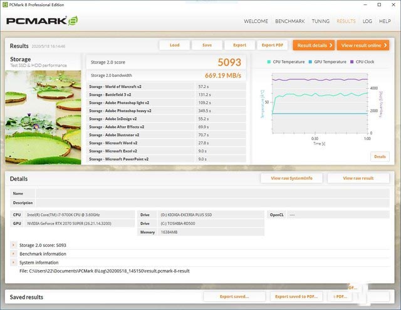Switch to the Benchmark tab

pos(289,21)
